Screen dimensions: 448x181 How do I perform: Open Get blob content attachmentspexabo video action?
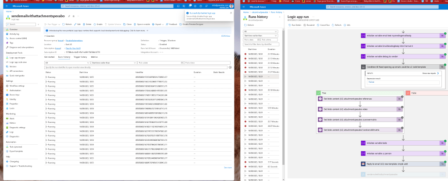click(x=361, y=109)
